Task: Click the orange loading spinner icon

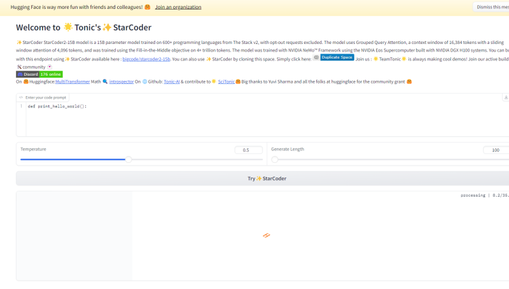Action: (x=267, y=236)
